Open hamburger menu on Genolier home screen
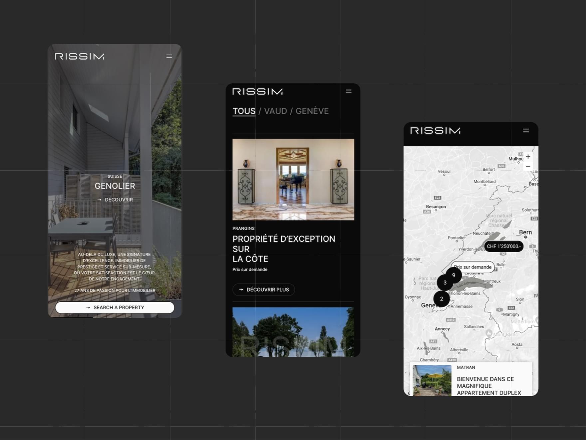586x440 pixels. coord(169,56)
